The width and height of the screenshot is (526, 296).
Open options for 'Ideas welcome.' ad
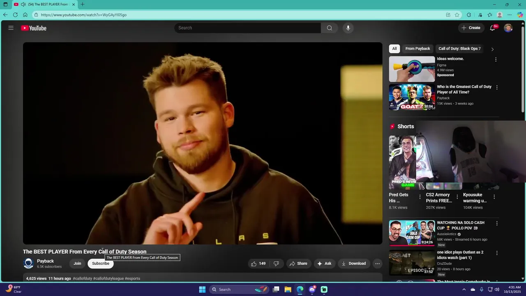(x=496, y=60)
